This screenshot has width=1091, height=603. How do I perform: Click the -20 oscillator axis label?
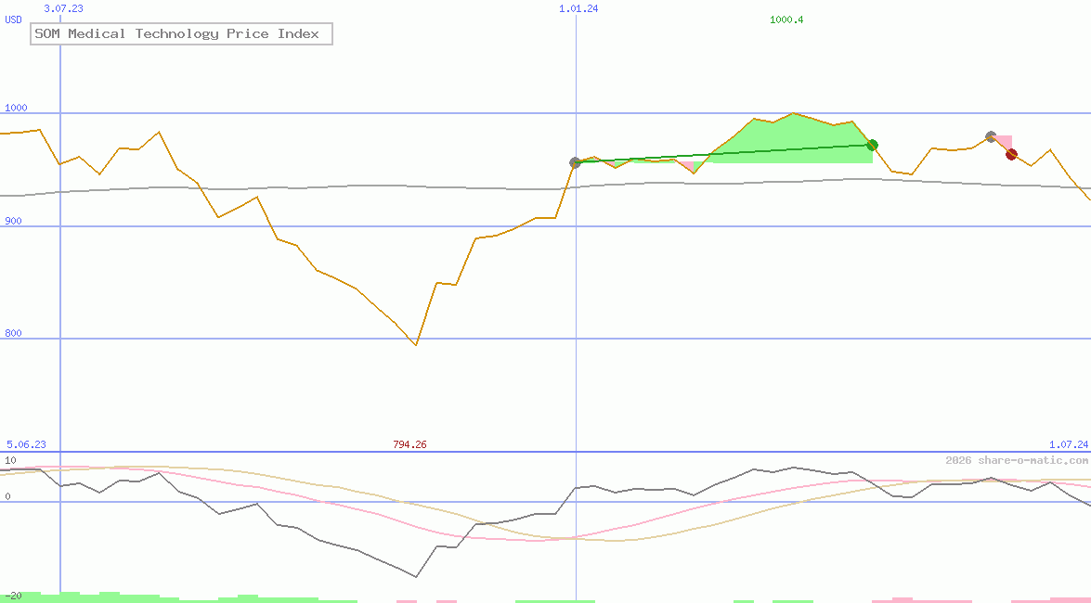click(14, 597)
